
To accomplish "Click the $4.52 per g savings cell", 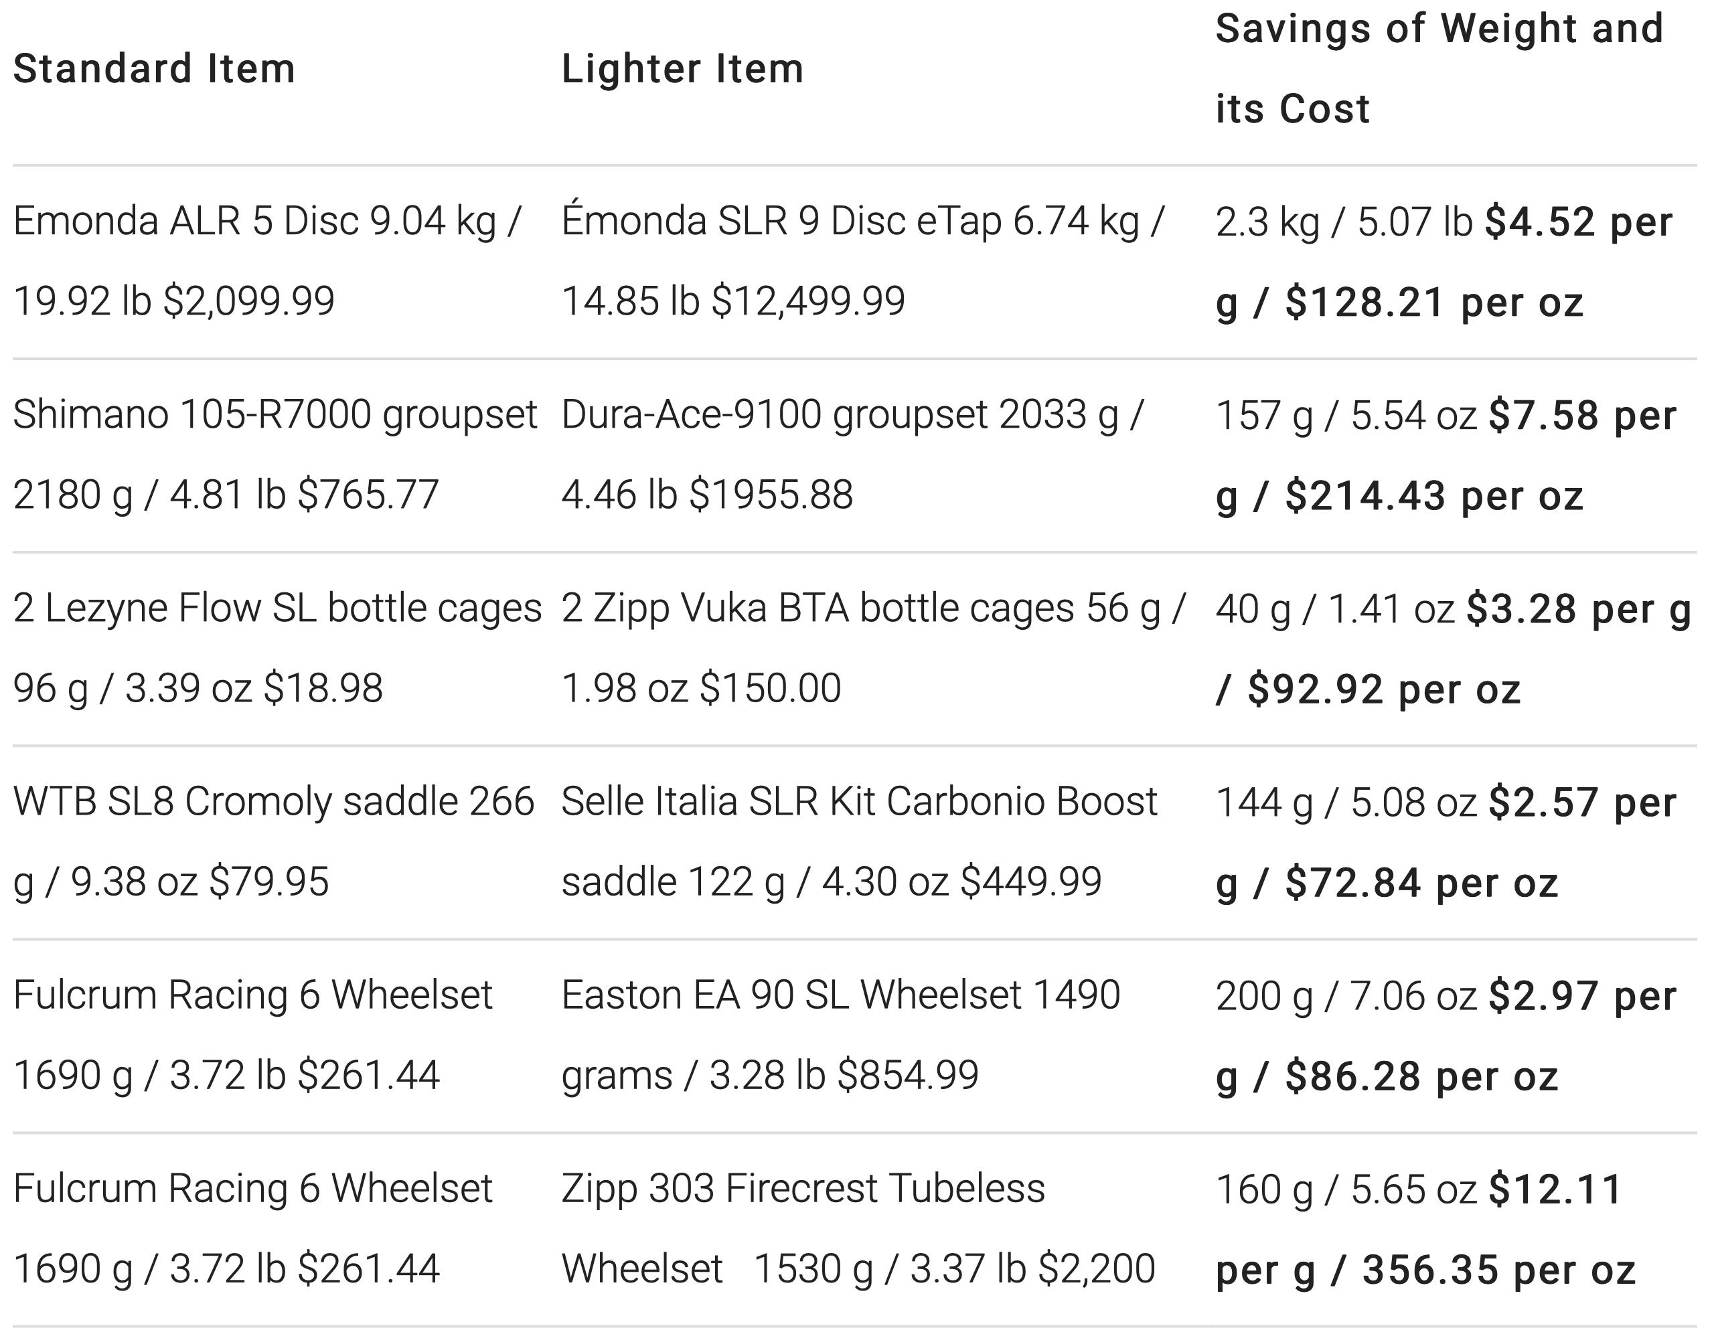I will (x=1444, y=262).
